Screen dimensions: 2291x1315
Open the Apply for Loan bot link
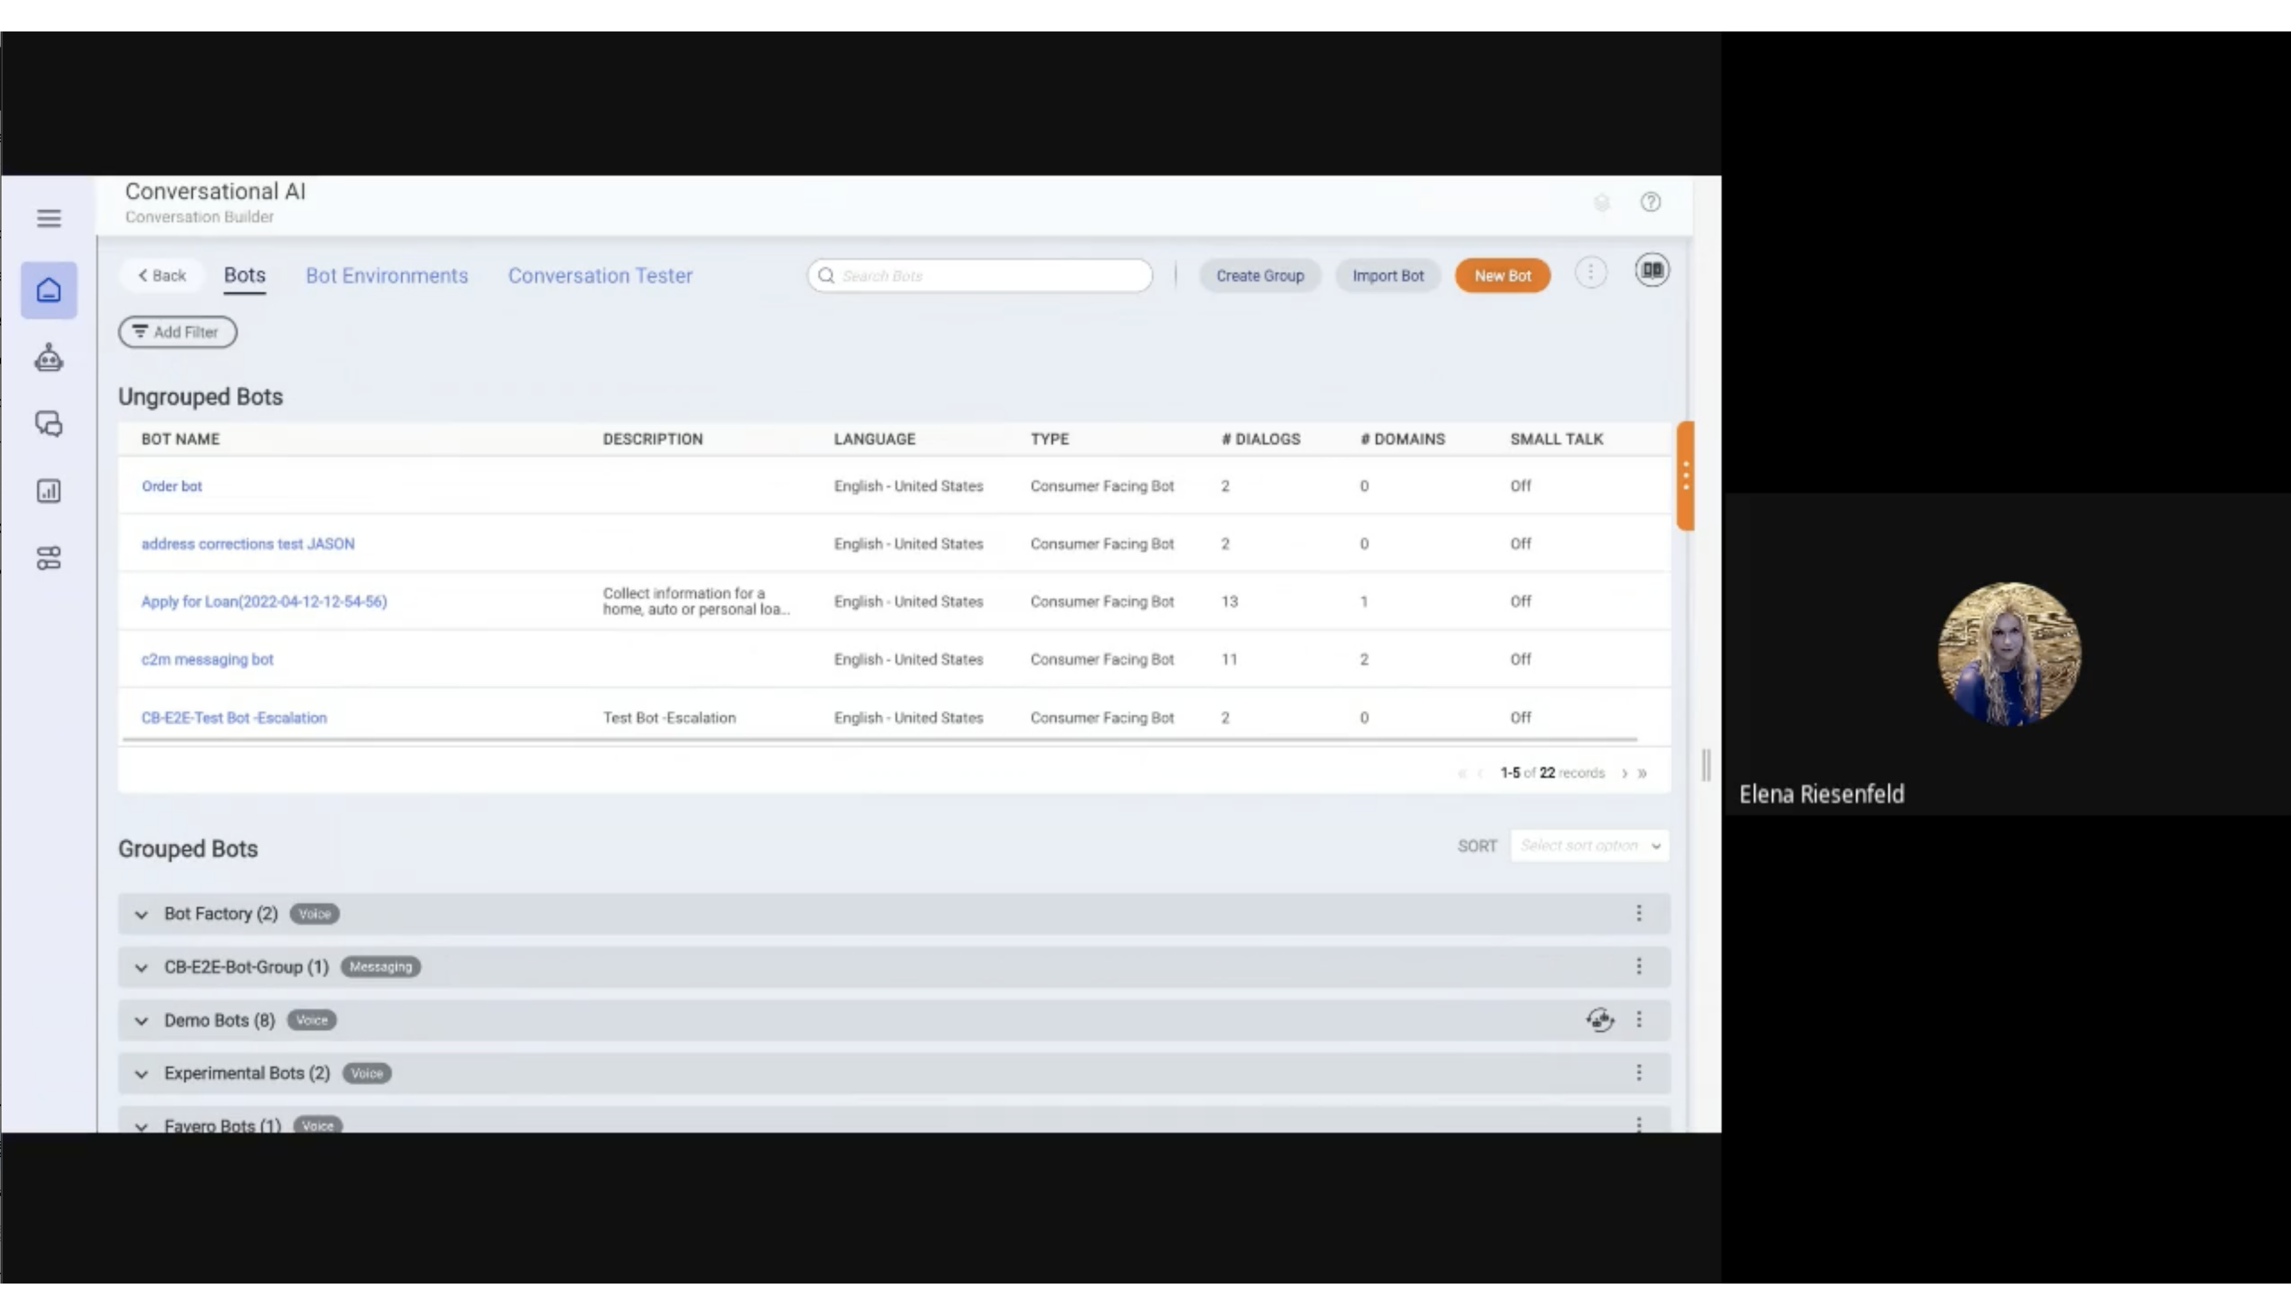(x=264, y=602)
